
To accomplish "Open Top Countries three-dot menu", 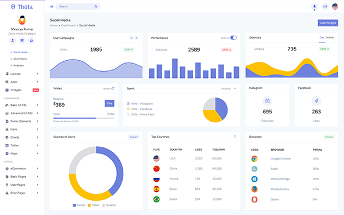I will click(234, 136).
